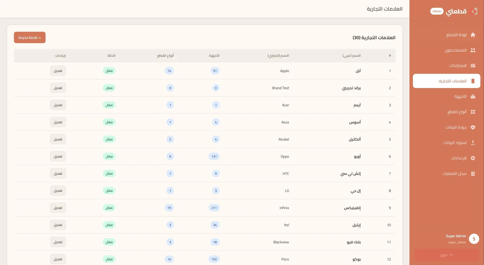
Task: Edit the Brand Test row
Action: [58, 88]
